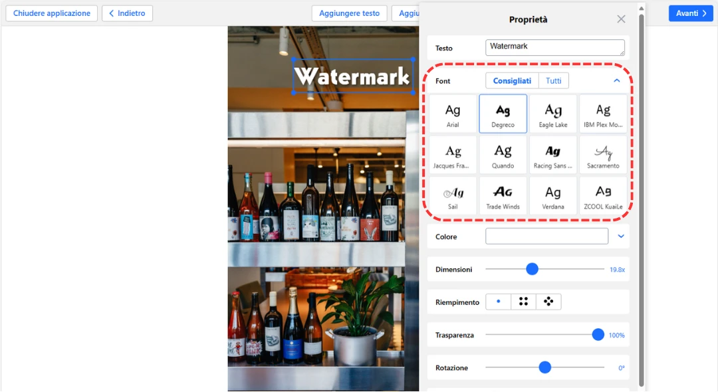Click the Testo input field
This screenshot has width=718, height=392.
554,48
